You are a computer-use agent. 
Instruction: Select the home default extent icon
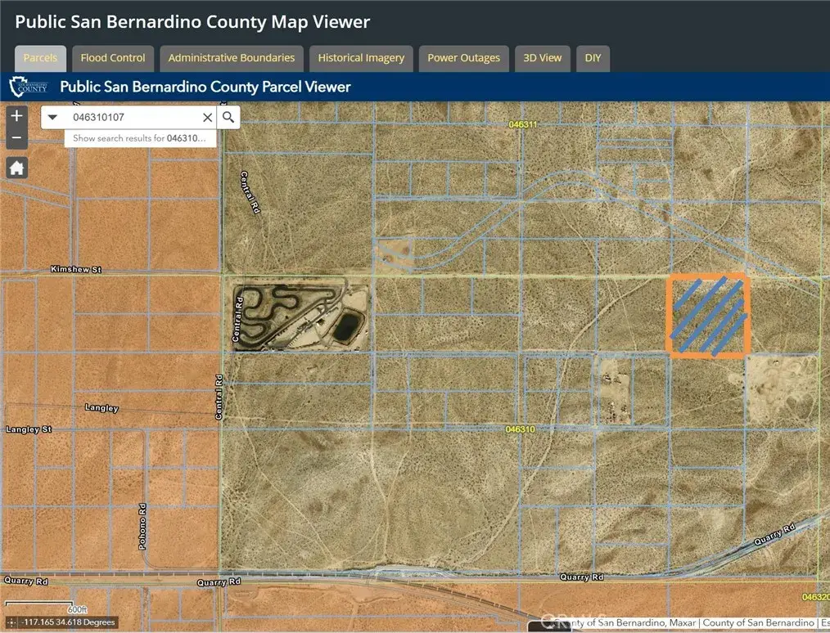tap(16, 167)
